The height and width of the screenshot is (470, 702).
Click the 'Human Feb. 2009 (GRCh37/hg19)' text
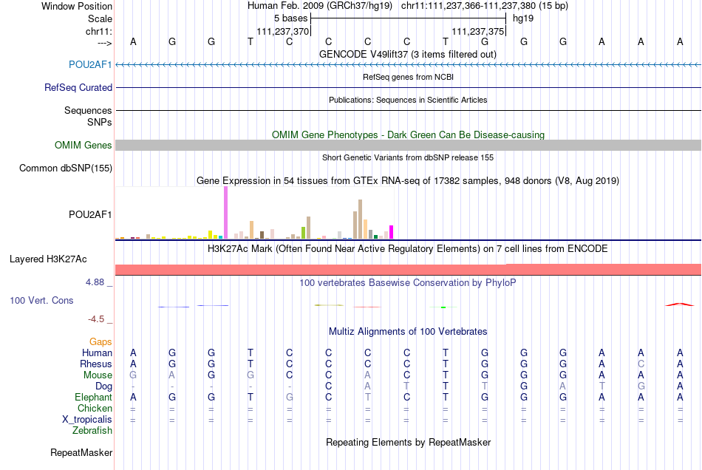(x=319, y=6)
